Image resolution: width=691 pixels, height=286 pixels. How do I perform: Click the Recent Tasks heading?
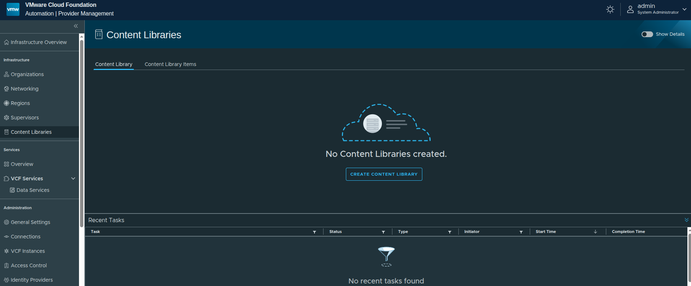[x=106, y=220]
